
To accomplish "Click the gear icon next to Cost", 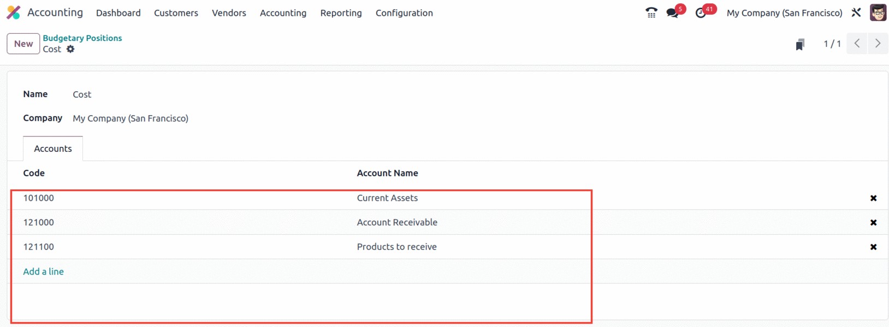I will tap(70, 49).
